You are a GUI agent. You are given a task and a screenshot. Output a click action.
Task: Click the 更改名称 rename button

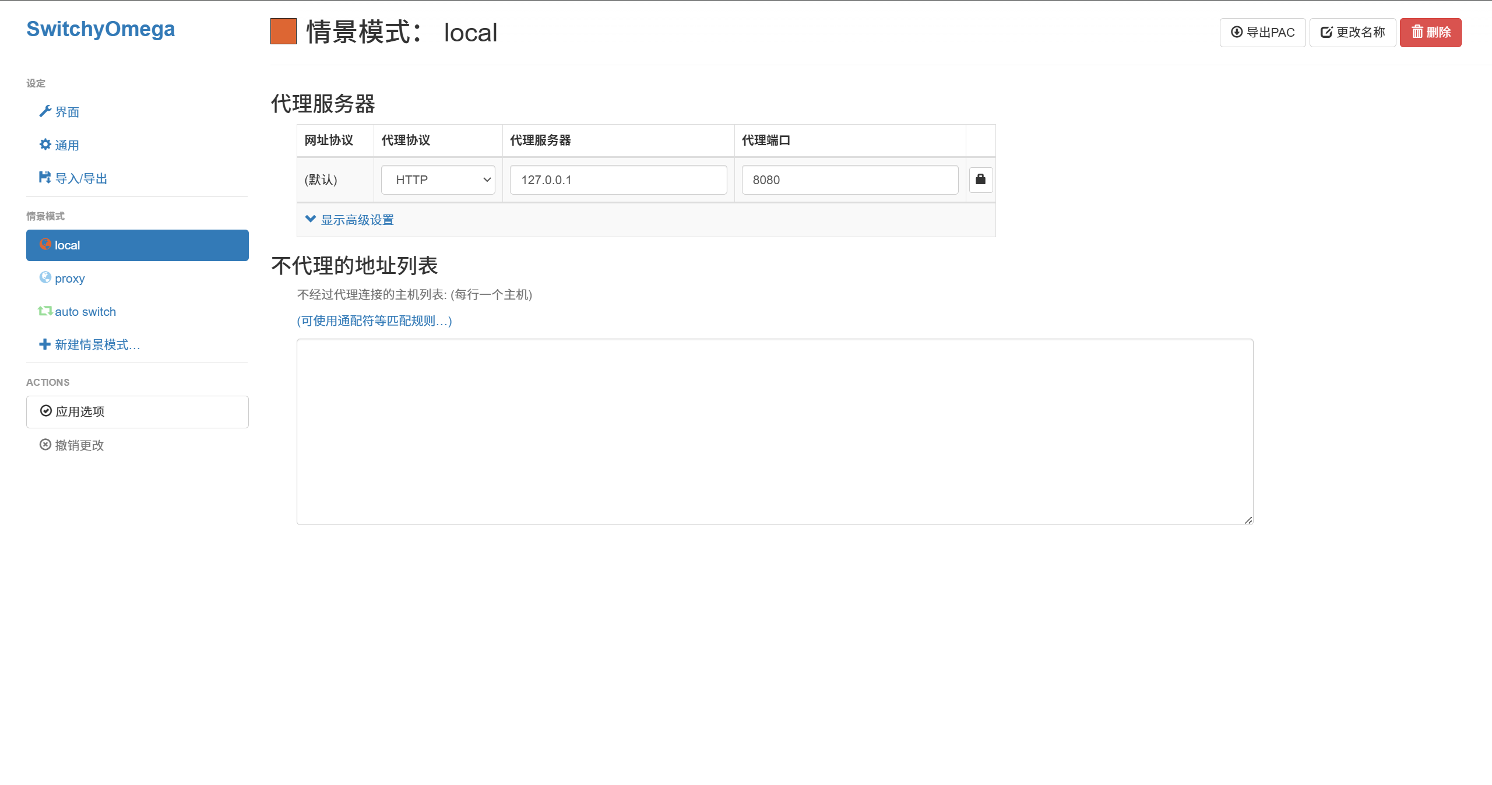tap(1352, 33)
